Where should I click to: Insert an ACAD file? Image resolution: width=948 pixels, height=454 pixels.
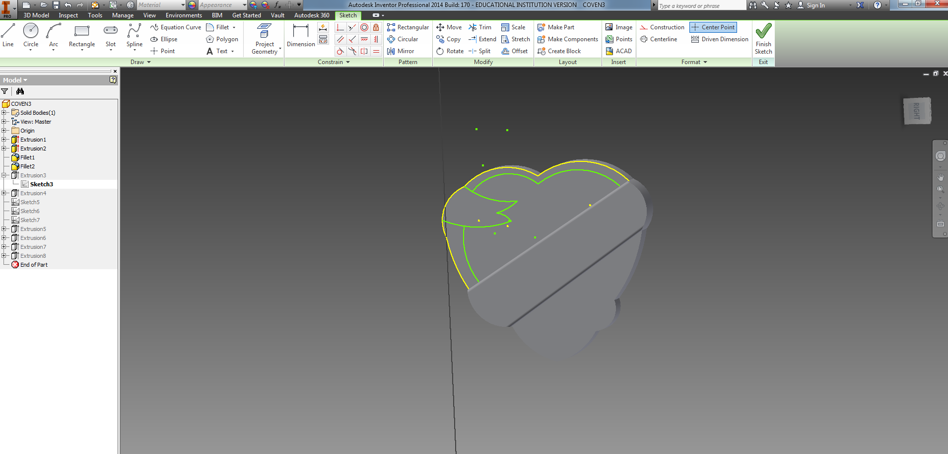tap(618, 51)
